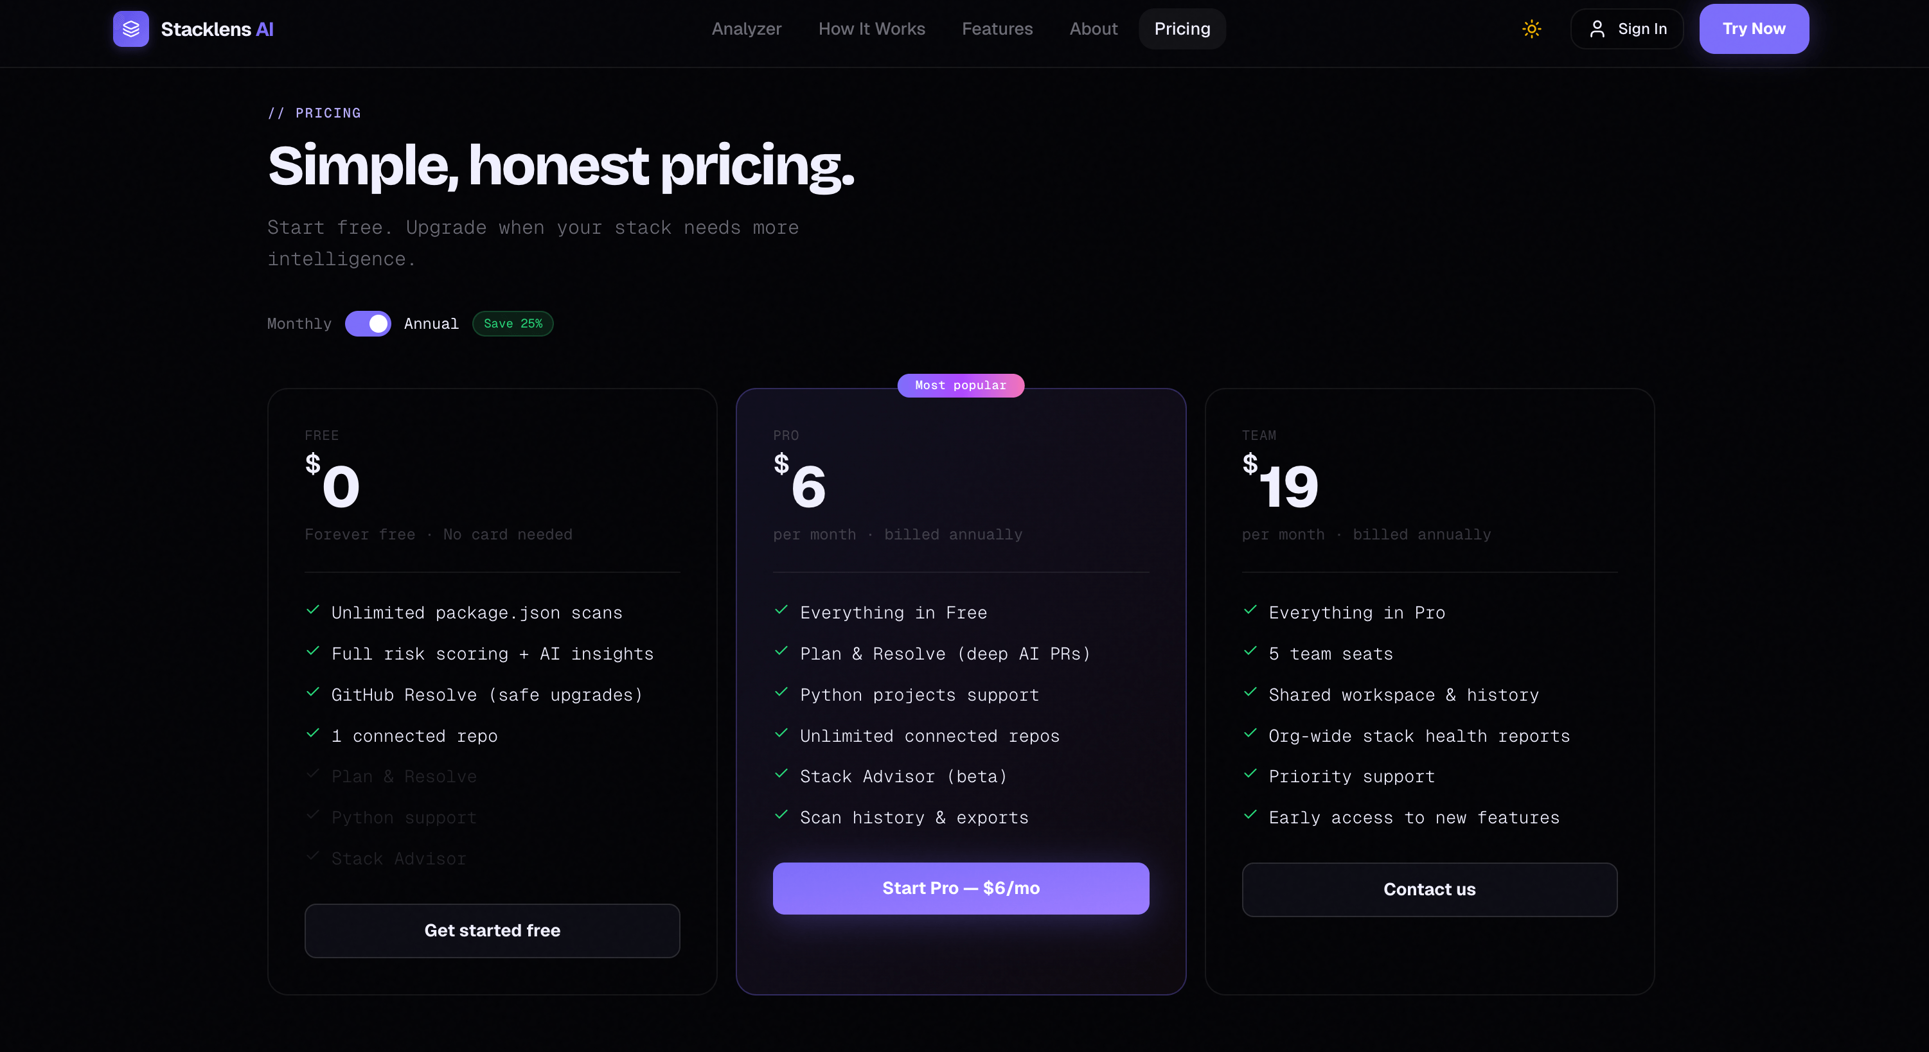Toggle light mode with the sun icon

pos(1531,29)
